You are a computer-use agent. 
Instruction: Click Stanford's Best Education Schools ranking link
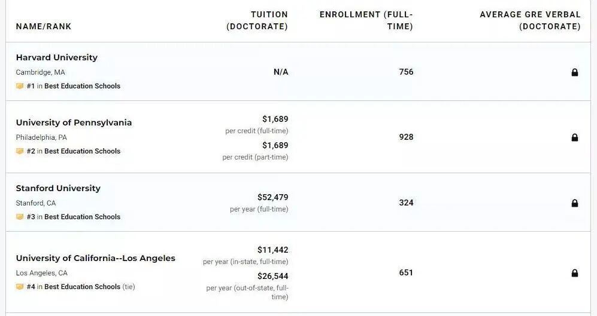point(82,217)
